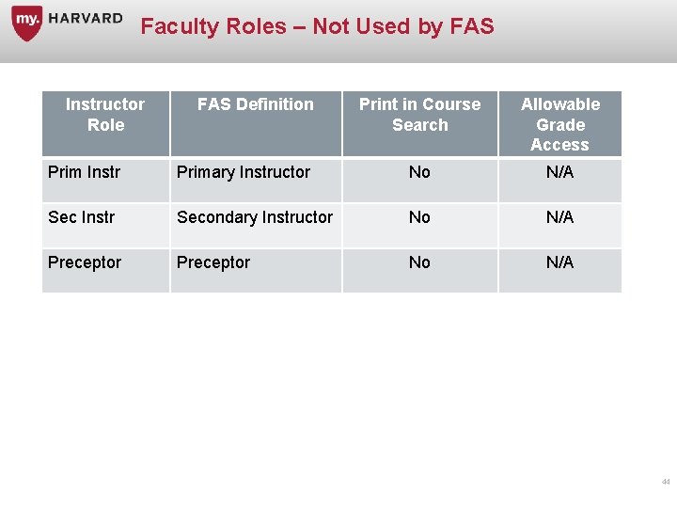Viewport: 677px width, 508px height.
Task: Click Preptor role cell in first column
Action: point(85,262)
